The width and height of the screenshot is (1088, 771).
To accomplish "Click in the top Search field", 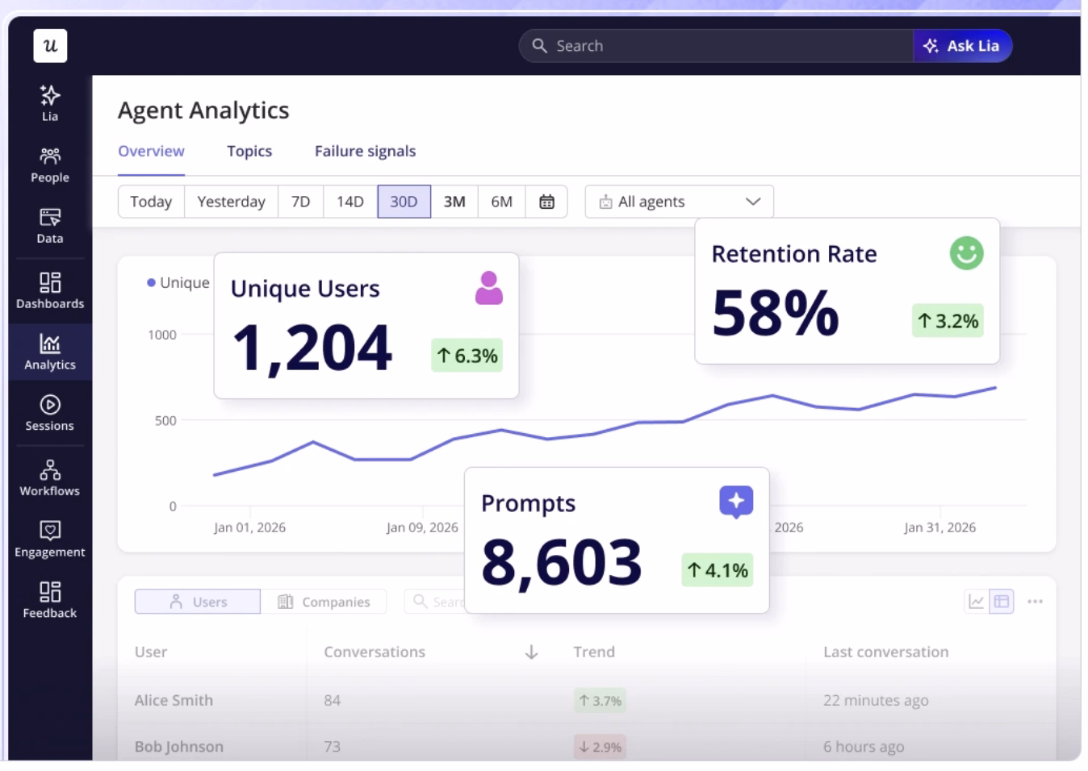I will pyautogui.click(x=716, y=46).
